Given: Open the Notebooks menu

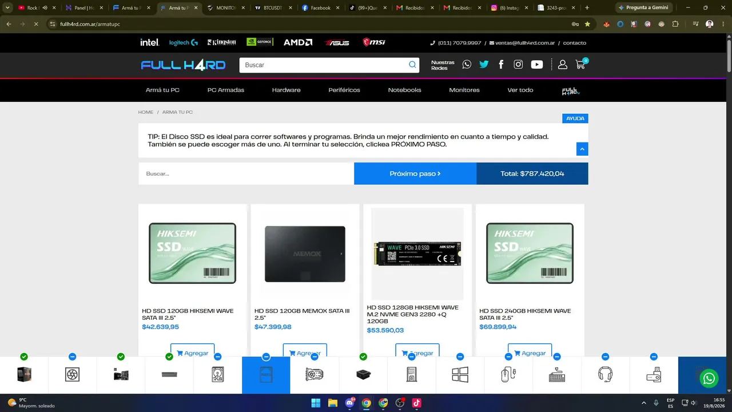Looking at the screenshot, I should 404,90.
